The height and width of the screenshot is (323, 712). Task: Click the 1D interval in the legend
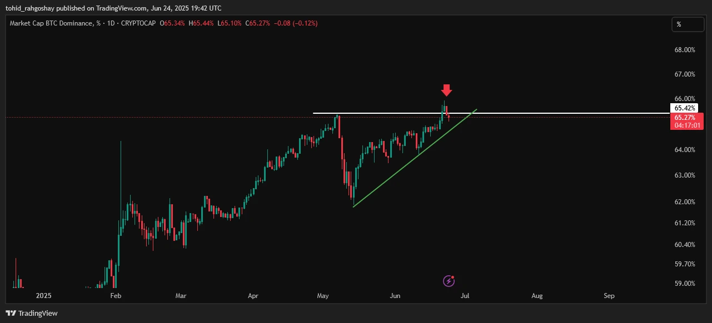(x=111, y=23)
